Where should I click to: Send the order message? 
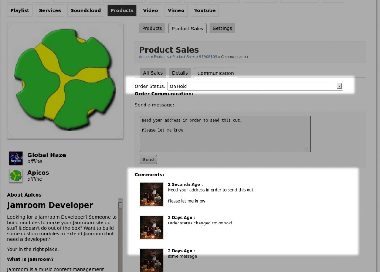[148, 159]
